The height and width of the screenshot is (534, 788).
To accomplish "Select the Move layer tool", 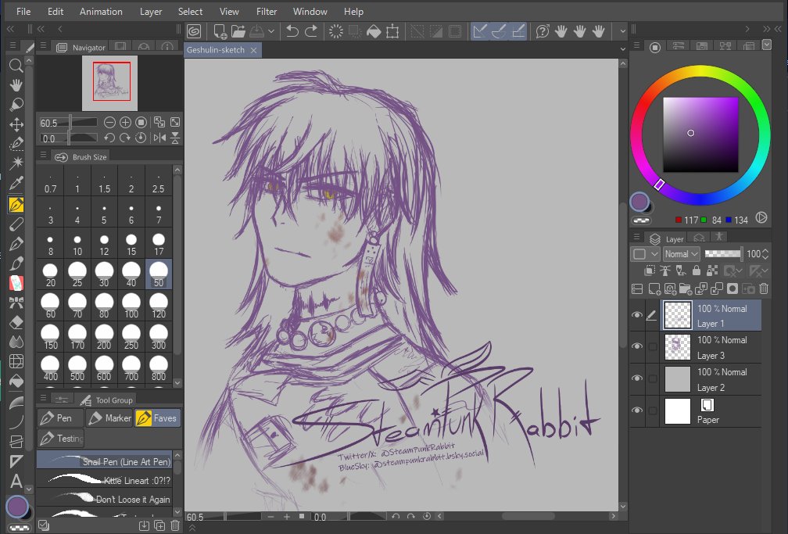I will point(16,124).
